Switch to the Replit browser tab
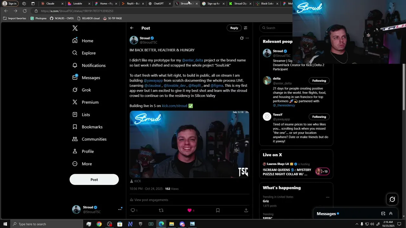 [133, 3]
